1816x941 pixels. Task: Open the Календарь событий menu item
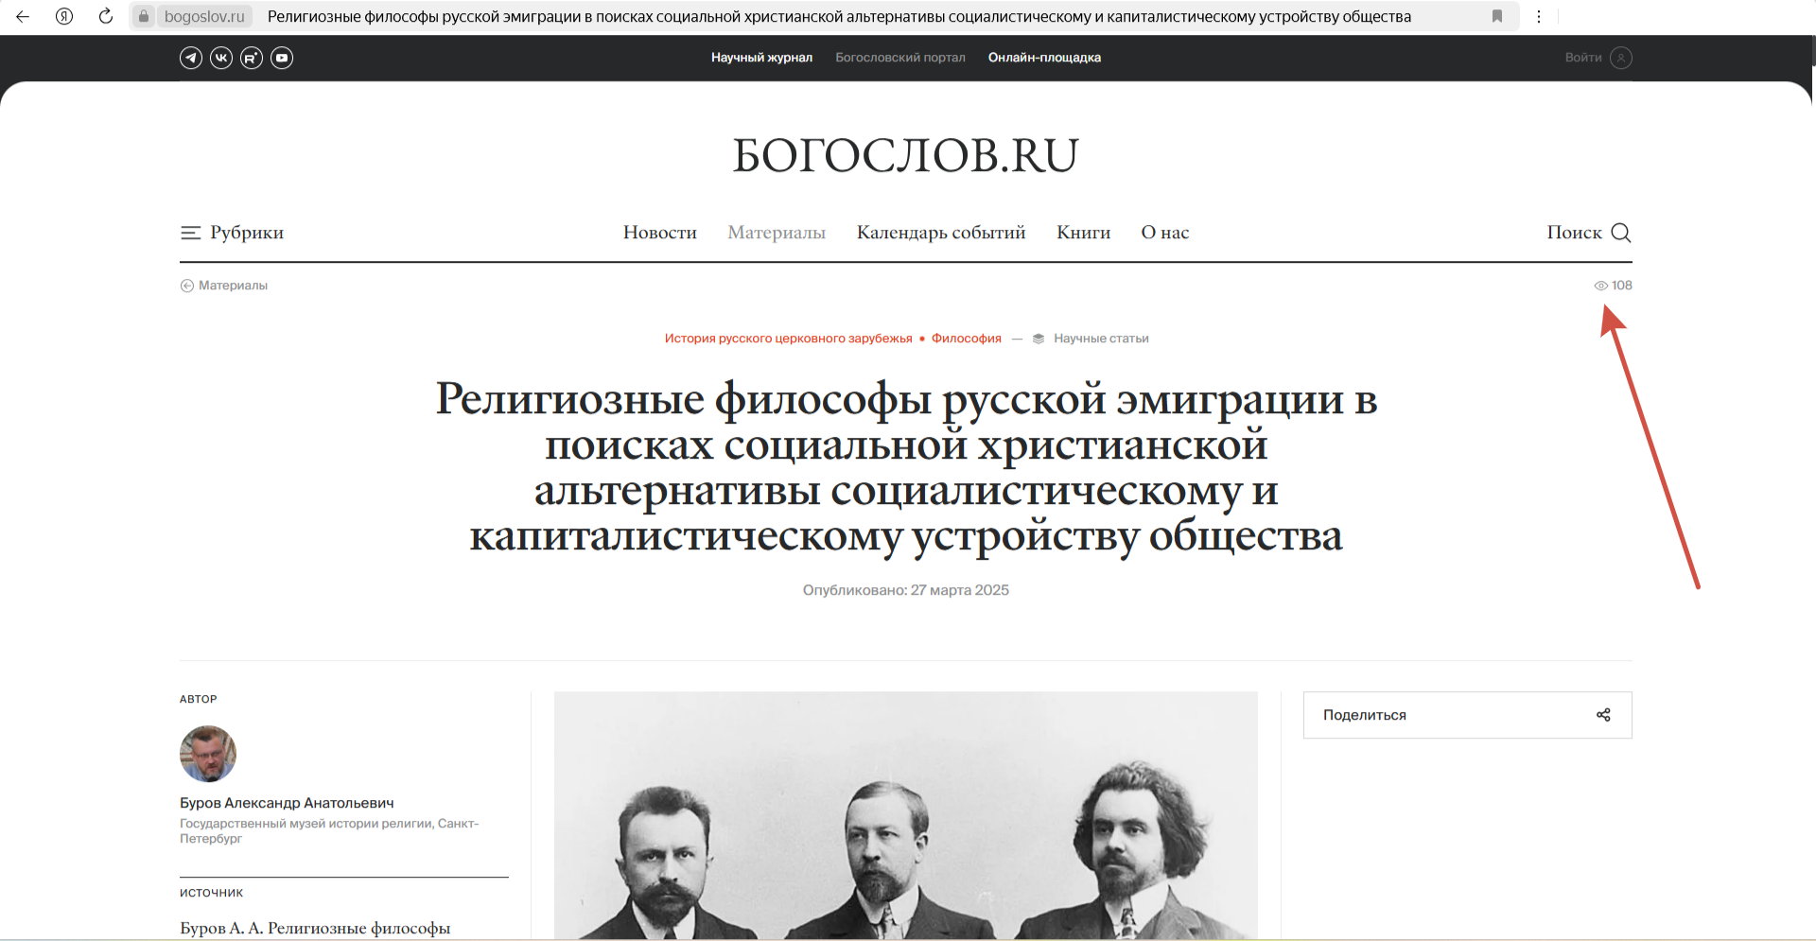click(940, 233)
